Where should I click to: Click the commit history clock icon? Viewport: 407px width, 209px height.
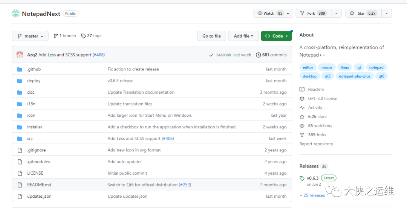point(258,55)
